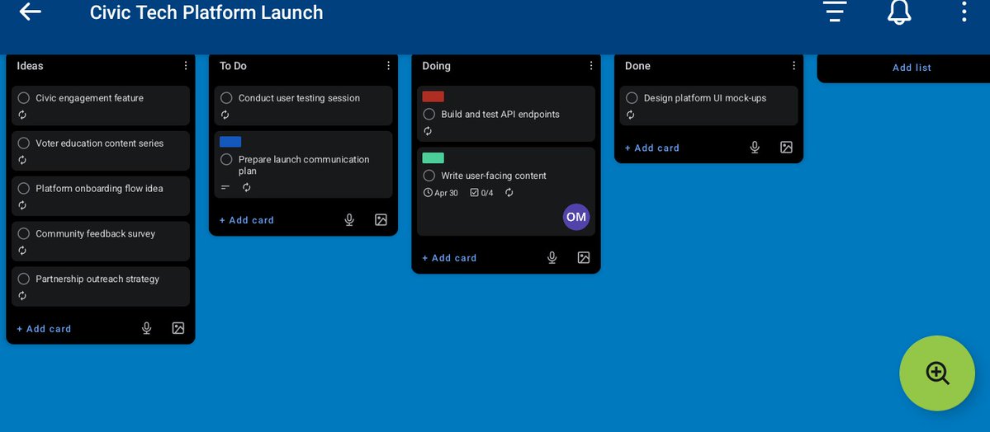Mark Design platform UI mock-ups complete
Screen dimensions: 990x432
[632, 98]
